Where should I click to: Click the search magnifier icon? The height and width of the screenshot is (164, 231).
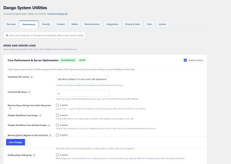pyautogui.click(x=7, y=35)
